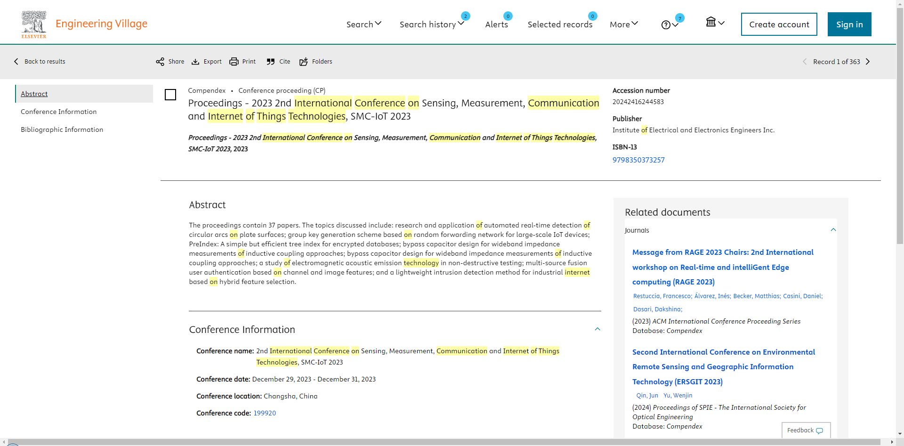Click the horizontal page scrollbar
Viewport: 904px width, 446px height.
tap(444, 442)
